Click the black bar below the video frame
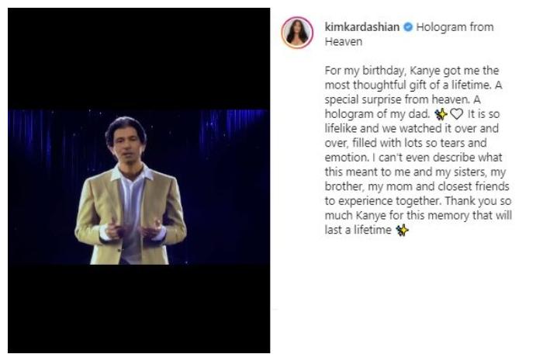The image size is (543, 361). coord(138,309)
